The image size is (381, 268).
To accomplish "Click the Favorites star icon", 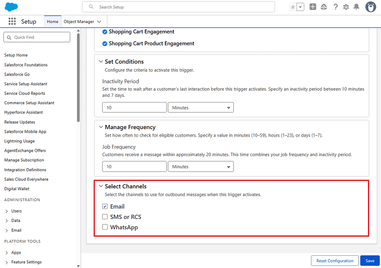I will click(293, 7).
